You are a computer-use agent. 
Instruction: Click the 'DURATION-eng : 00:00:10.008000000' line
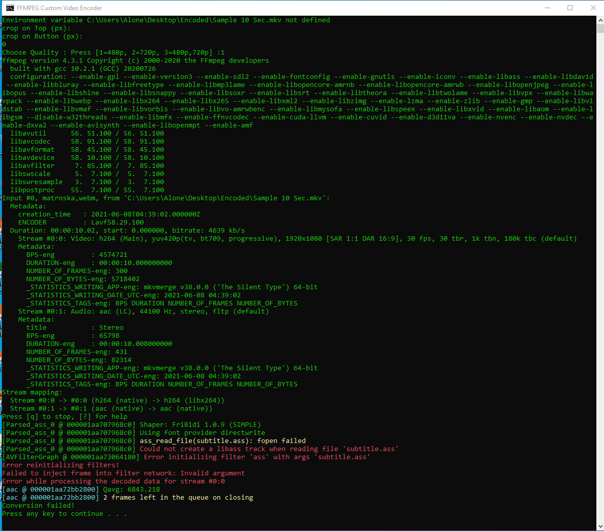tap(99, 343)
